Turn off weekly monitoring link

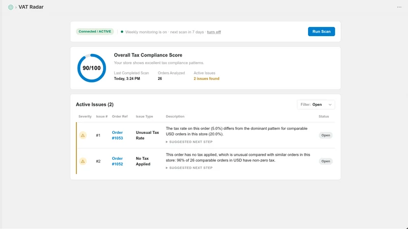[x=214, y=32]
